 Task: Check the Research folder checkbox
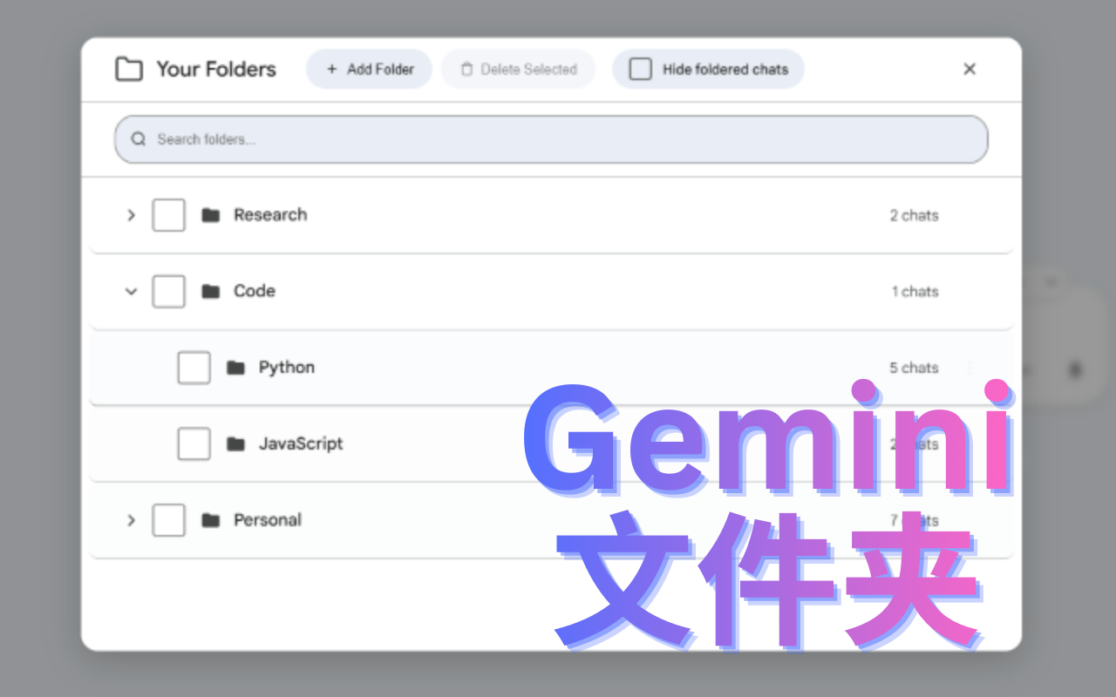pos(168,215)
